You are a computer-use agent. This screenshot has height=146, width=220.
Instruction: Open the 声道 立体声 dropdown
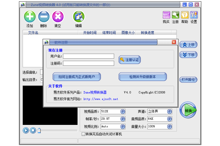[x=169, y=111]
